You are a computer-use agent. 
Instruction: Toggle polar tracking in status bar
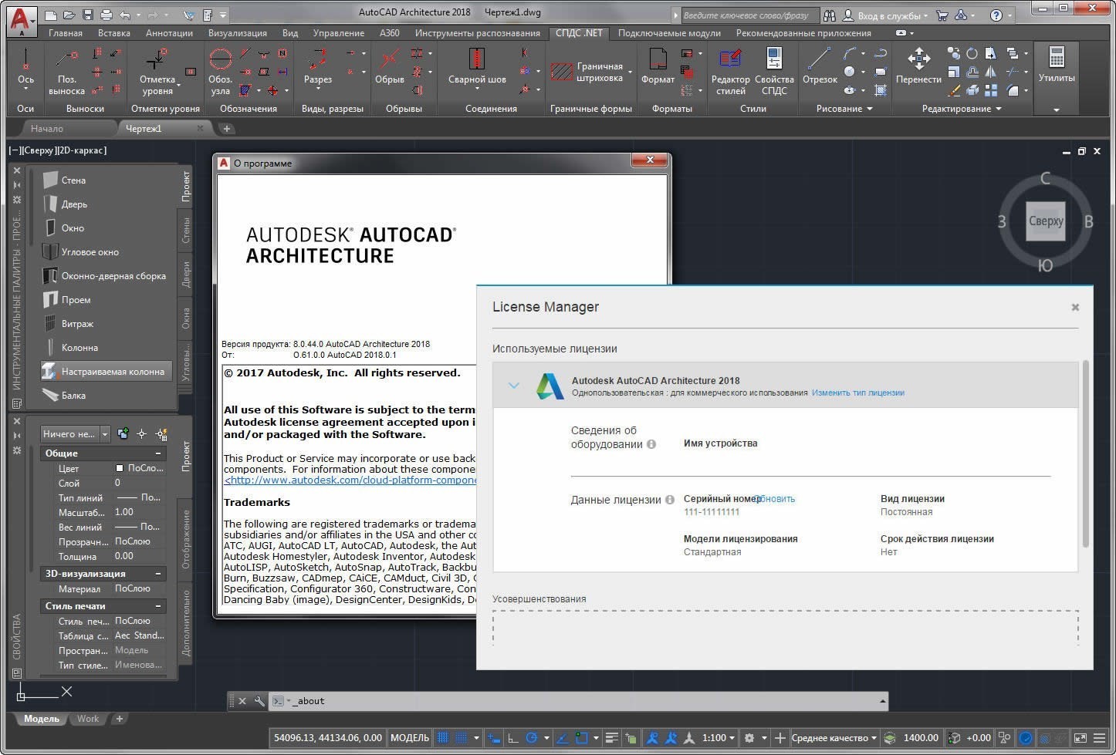(x=532, y=738)
